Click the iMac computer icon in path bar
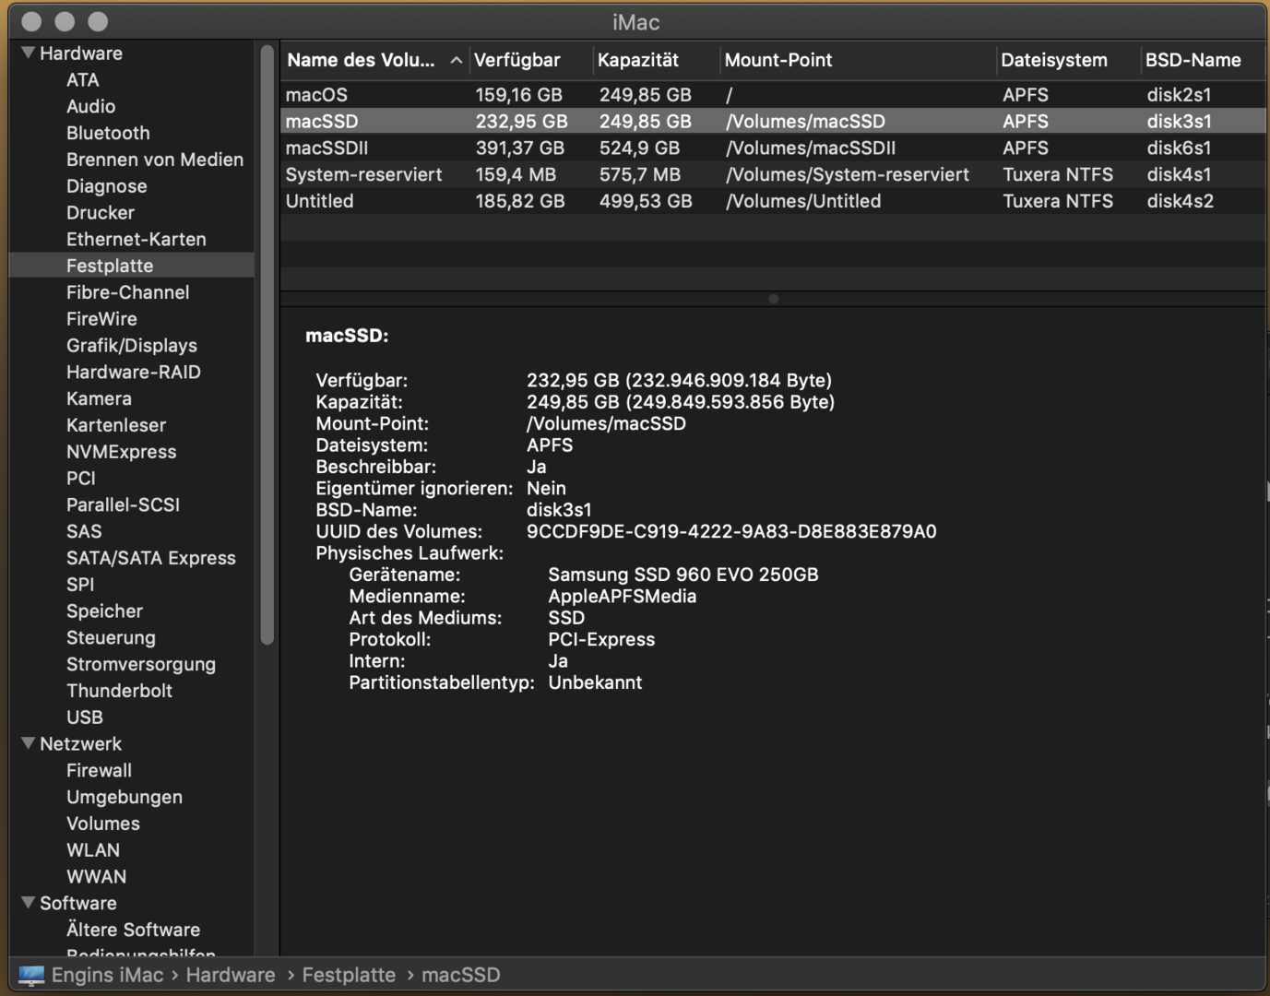The image size is (1270, 996). tap(31, 975)
